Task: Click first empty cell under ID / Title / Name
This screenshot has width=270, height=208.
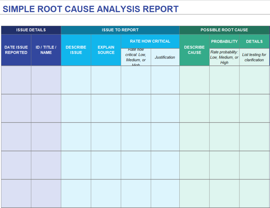Action: point(46,80)
